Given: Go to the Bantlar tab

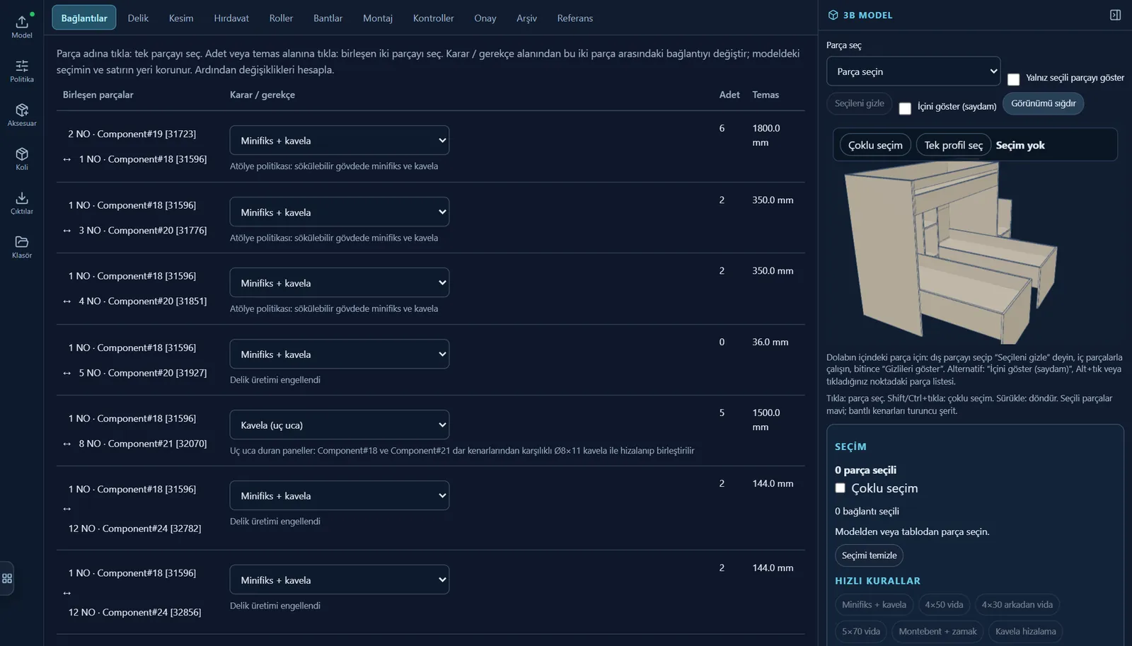Looking at the screenshot, I should point(328,18).
